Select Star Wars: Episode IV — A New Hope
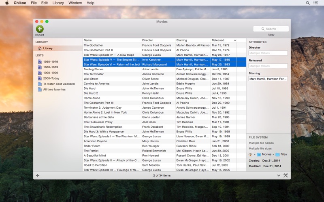This screenshot has height=202, width=324. (x=164, y=55)
